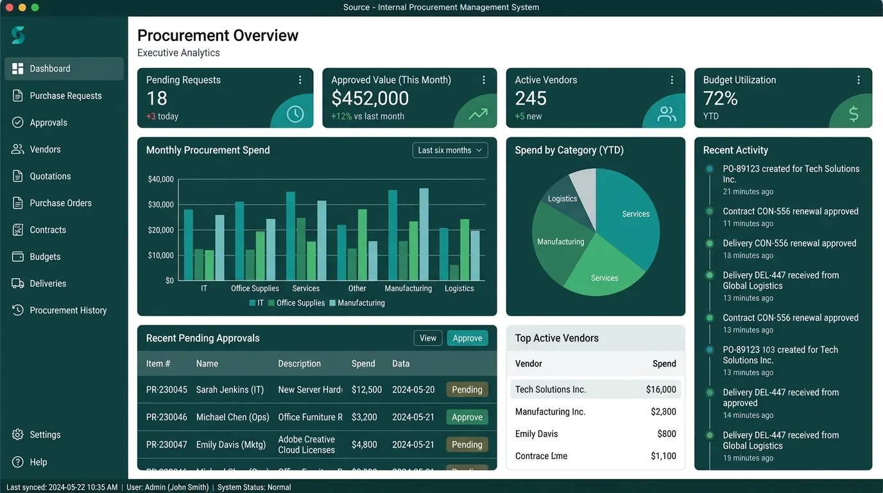Click the Dashboard grid icon
The image size is (883, 493).
point(18,69)
